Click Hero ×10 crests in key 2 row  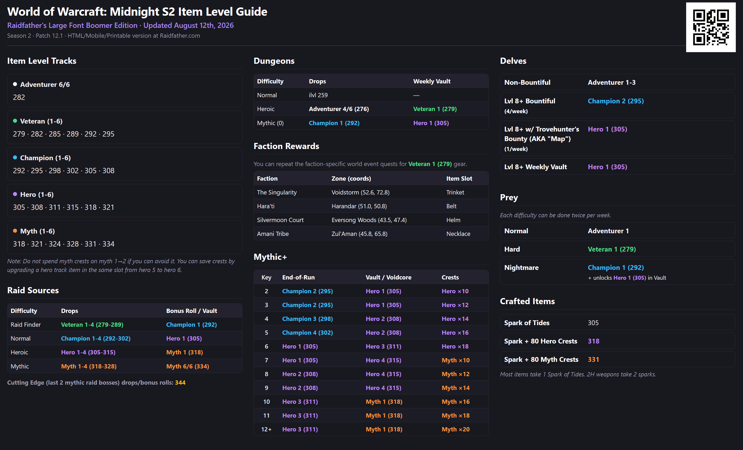[455, 291]
